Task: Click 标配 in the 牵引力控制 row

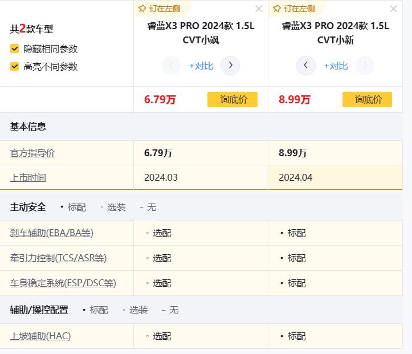Action: click(x=296, y=258)
